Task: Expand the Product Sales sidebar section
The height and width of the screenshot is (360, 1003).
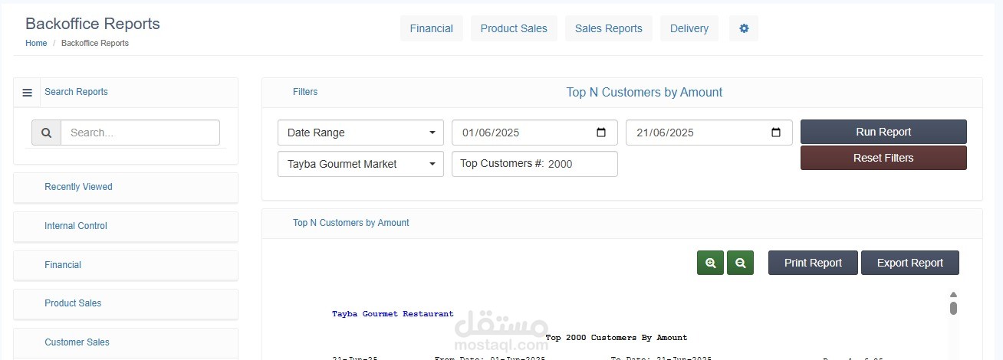Action: tap(126, 303)
